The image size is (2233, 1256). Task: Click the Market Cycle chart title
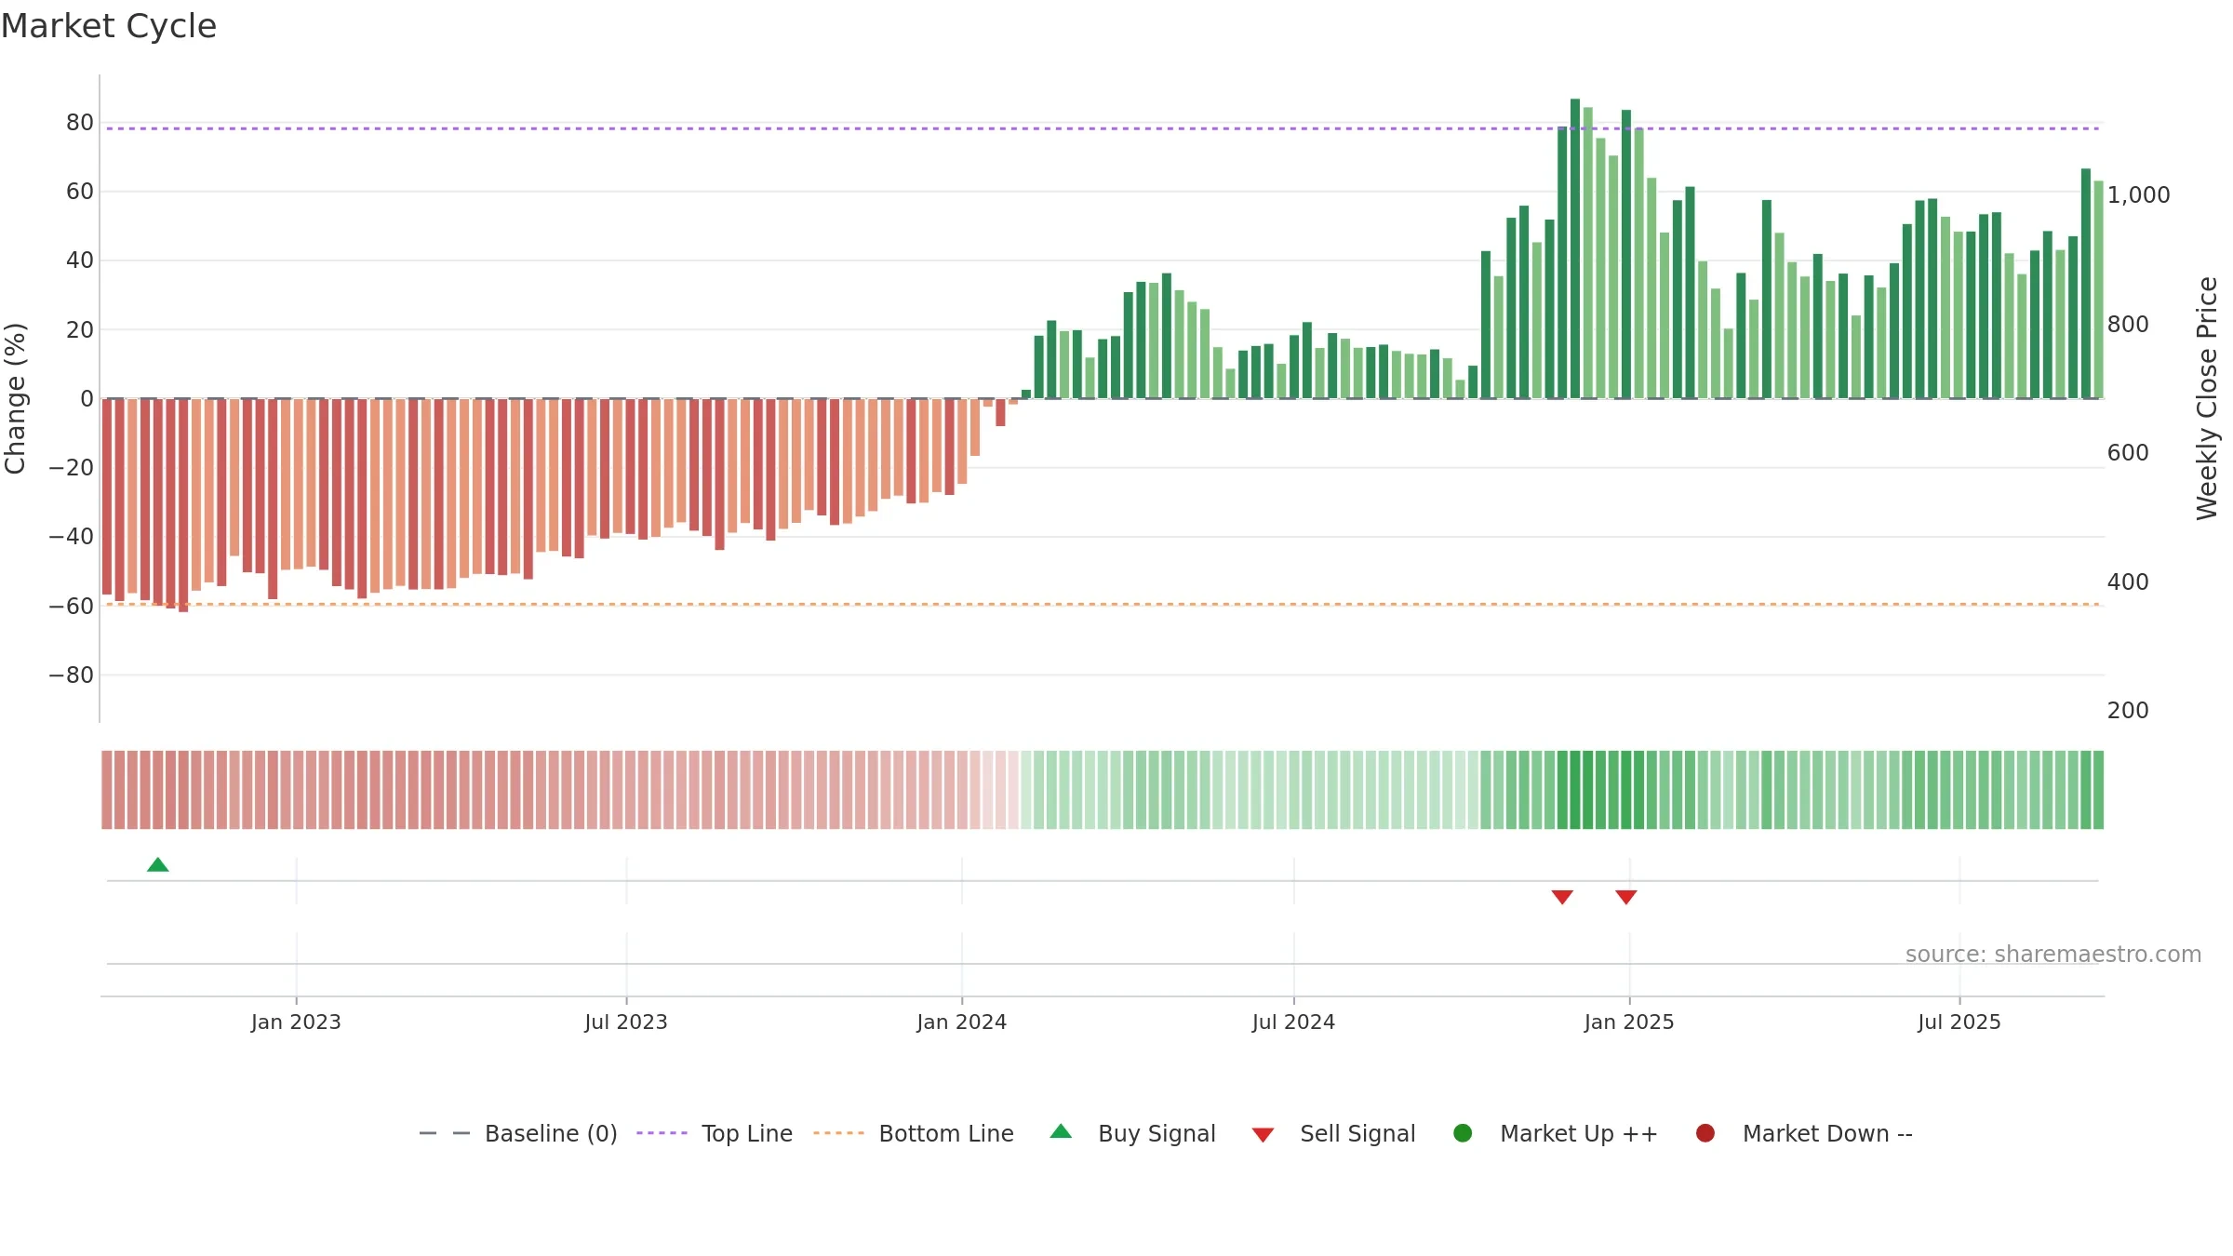pyautogui.click(x=109, y=26)
